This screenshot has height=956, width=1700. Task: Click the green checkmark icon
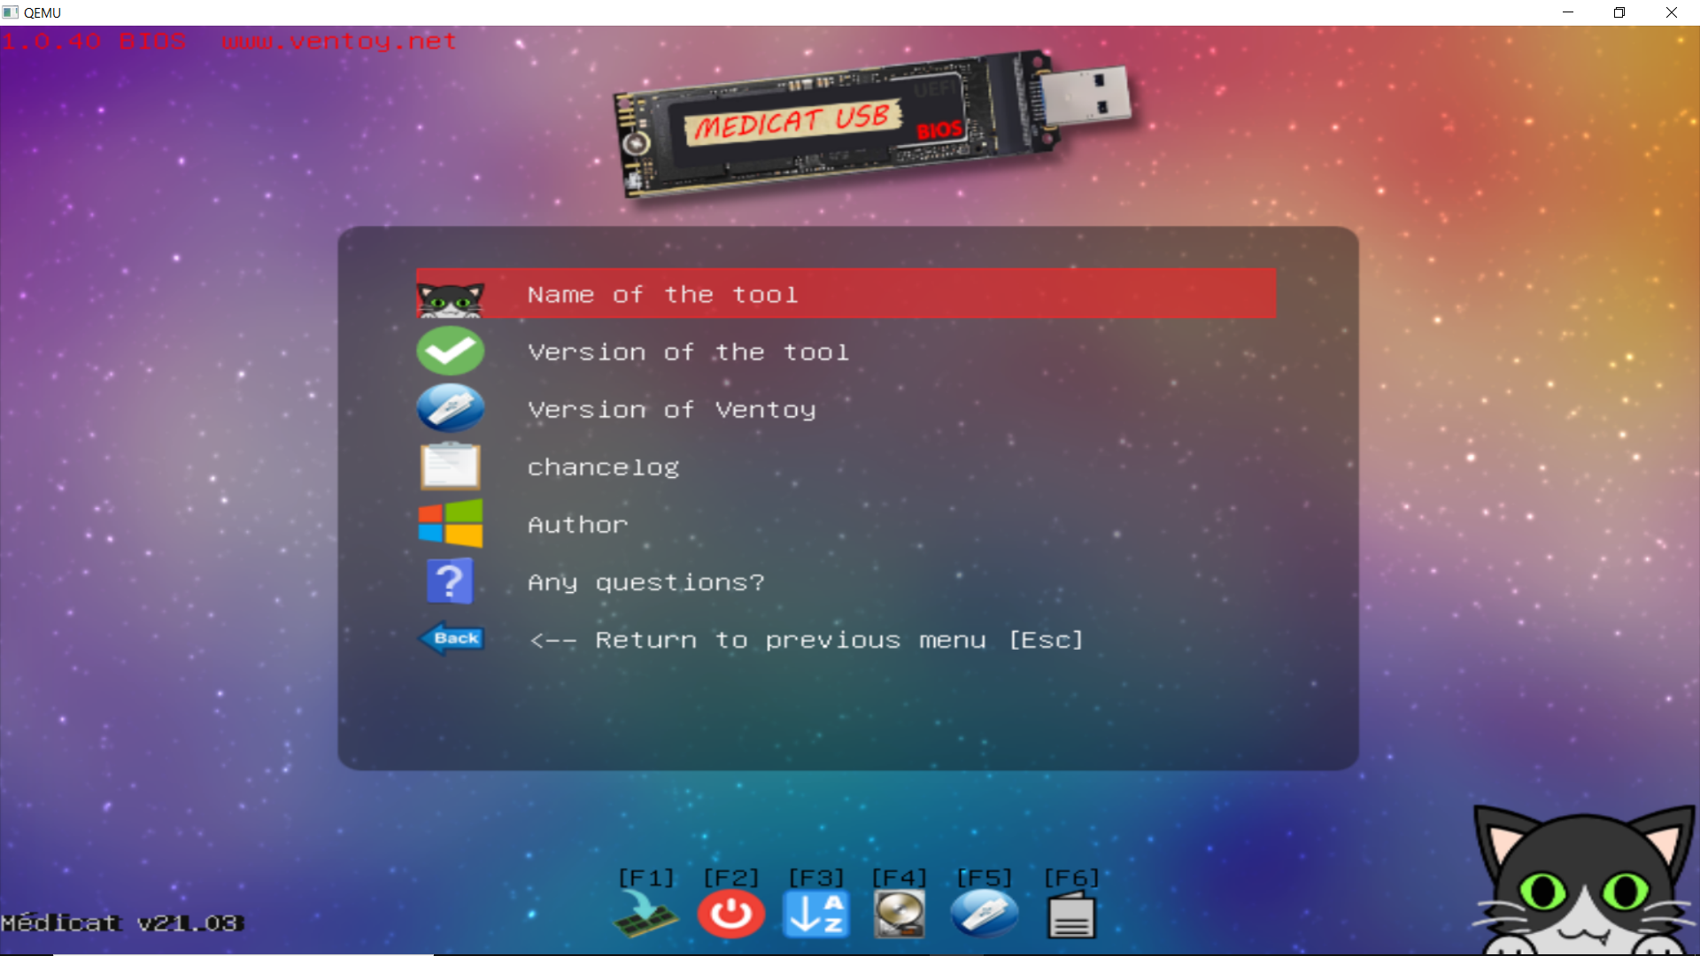(451, 351)
